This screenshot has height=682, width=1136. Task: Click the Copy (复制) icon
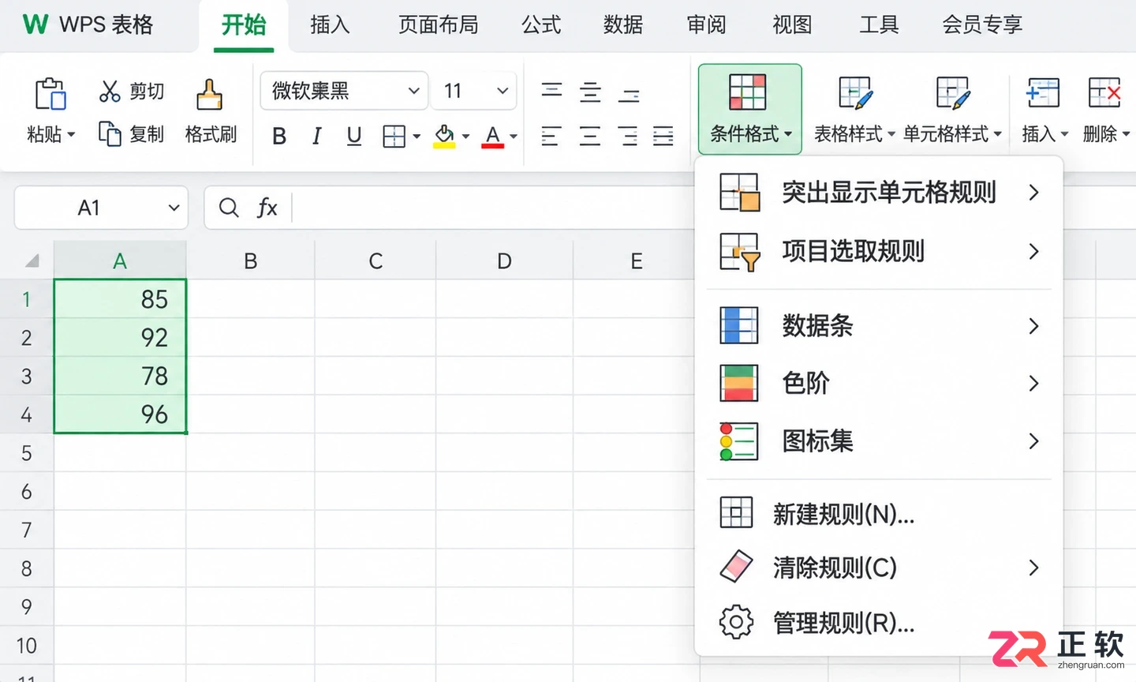pyautogui.click(x=110, y=133)
